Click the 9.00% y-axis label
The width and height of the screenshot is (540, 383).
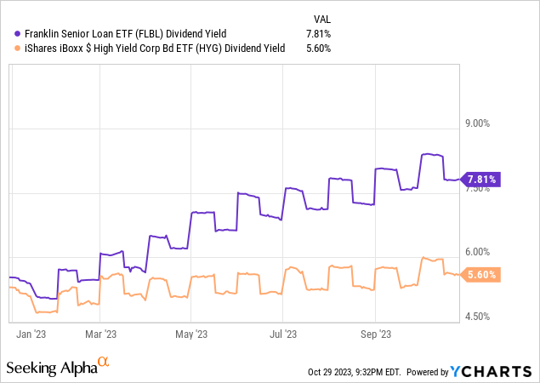[478, 123]
